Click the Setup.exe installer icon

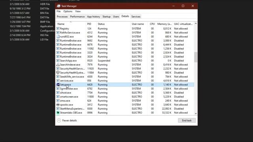[58, 84]
